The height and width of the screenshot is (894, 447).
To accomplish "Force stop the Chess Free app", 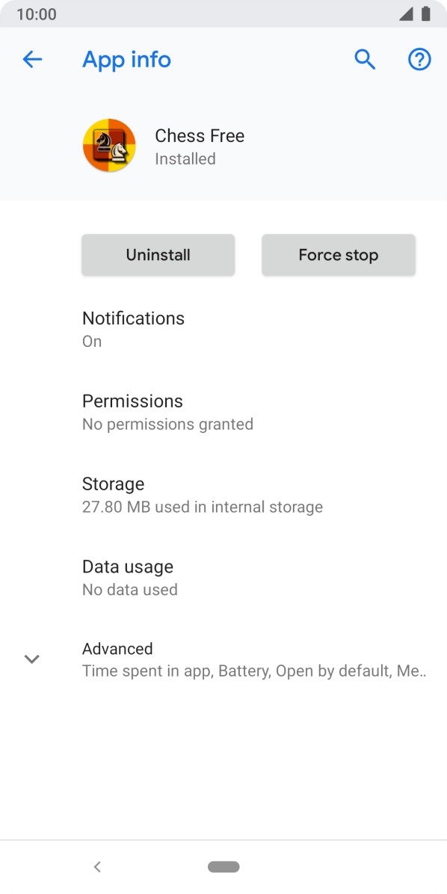I will [x=338, y=255].
